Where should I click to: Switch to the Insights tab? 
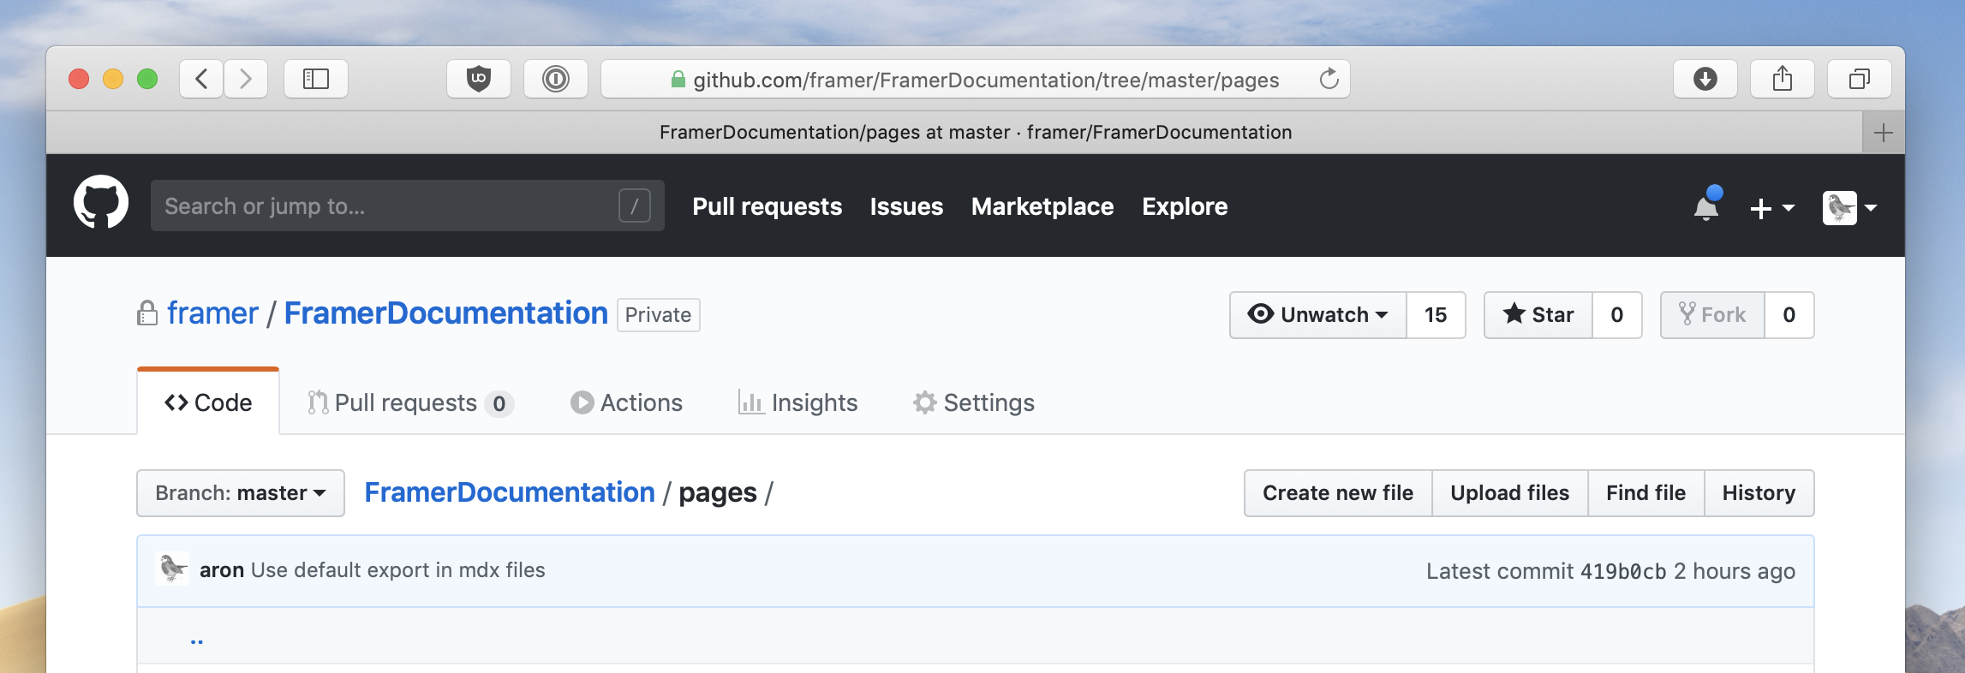[x=797, y=402]
